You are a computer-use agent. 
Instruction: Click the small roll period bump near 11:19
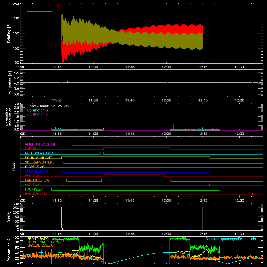[67, 82]
